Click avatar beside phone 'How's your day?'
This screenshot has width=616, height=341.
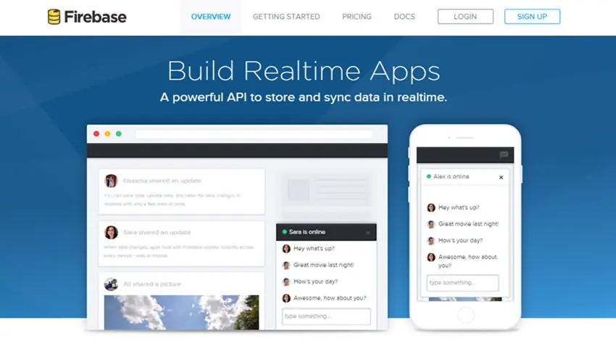431,241
